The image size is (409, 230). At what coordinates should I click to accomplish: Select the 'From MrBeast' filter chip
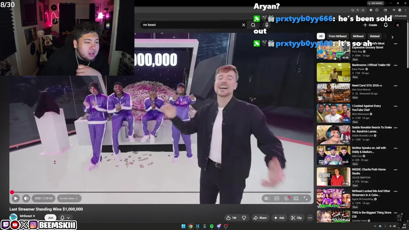[x=338, y=36]
